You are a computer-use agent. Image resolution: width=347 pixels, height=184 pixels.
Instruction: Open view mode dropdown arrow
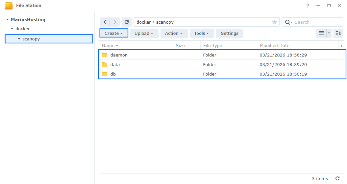pyautogui.click(x=329, y=33)
